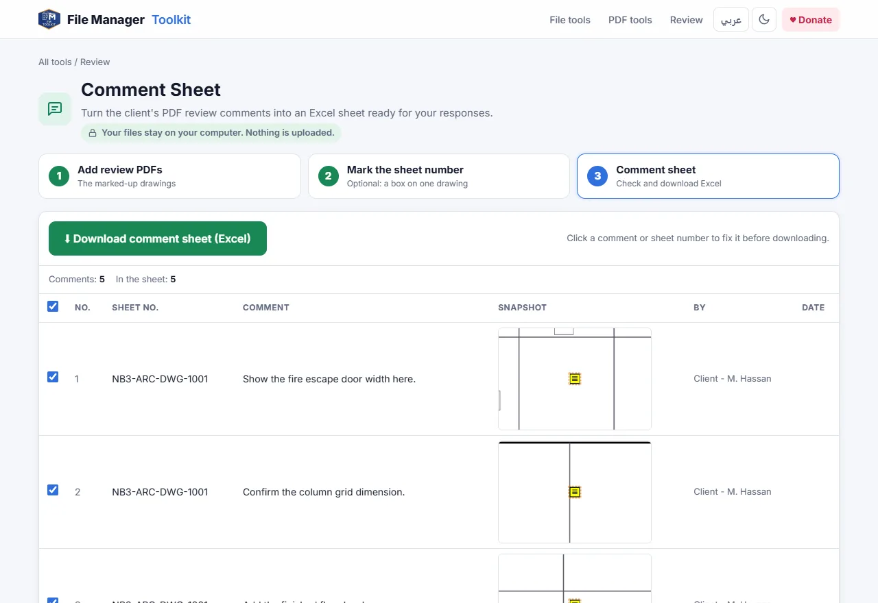Click "Client - M. Hassan" in row 2
This screenshot has height=603, width=878.
point(733,491)
